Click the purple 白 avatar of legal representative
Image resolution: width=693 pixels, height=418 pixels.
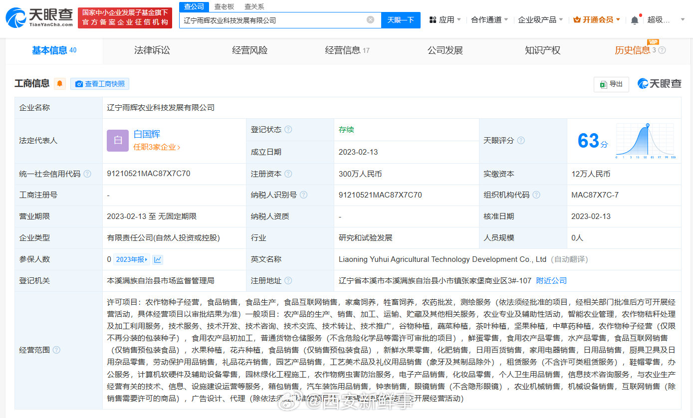(x=118, y=141)
